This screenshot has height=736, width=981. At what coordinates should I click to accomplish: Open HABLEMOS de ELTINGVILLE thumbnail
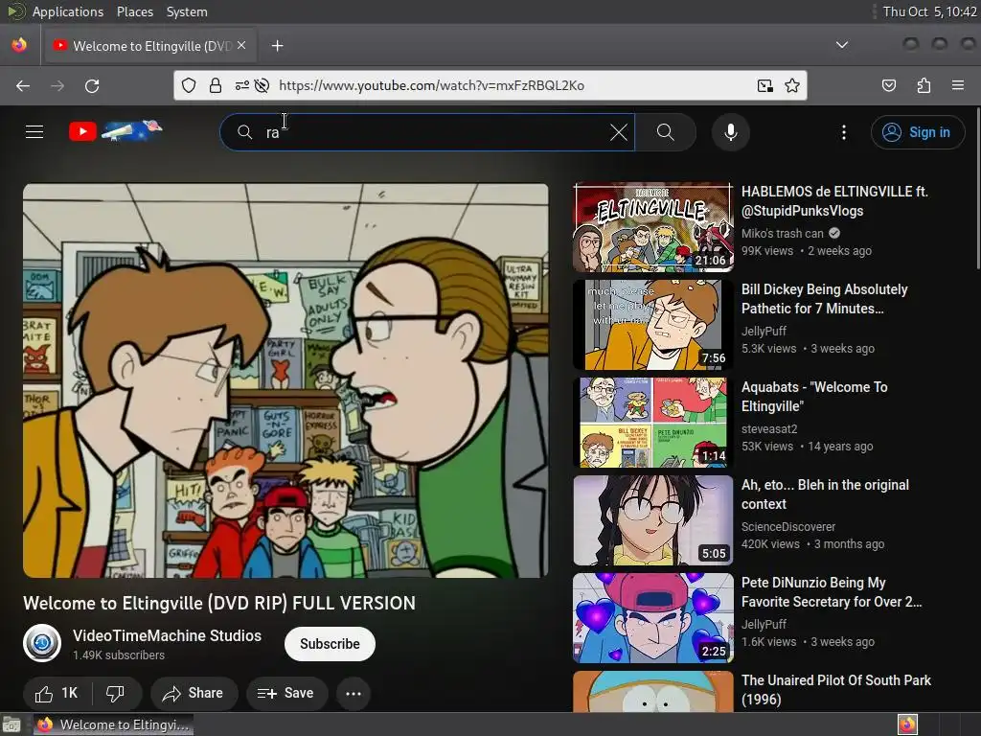(653, 227)
